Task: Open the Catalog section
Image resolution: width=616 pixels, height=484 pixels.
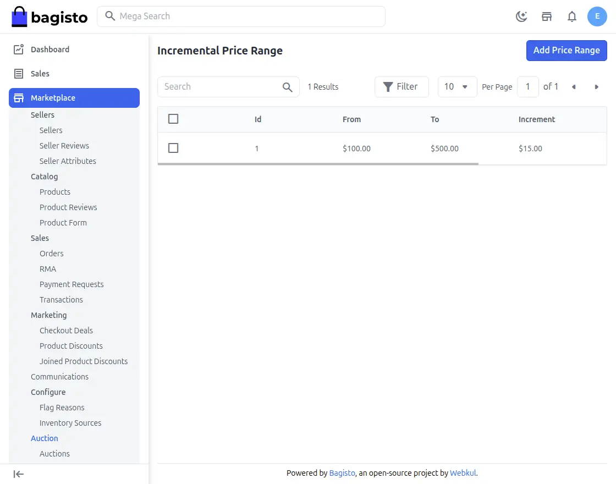Action: (45, 177)
